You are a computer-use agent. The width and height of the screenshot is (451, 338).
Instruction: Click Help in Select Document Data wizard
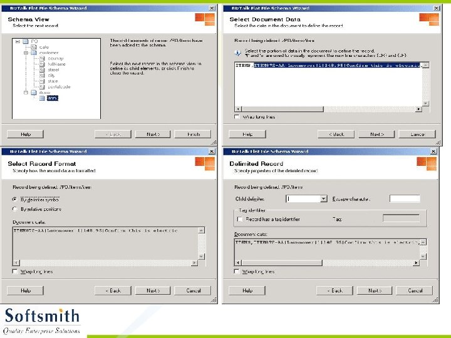point(247,134)
